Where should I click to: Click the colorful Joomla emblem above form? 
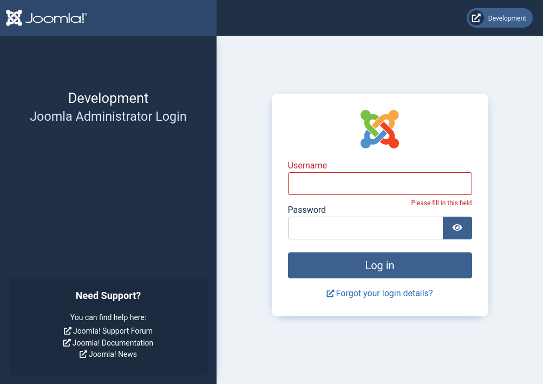pos(380,129)
